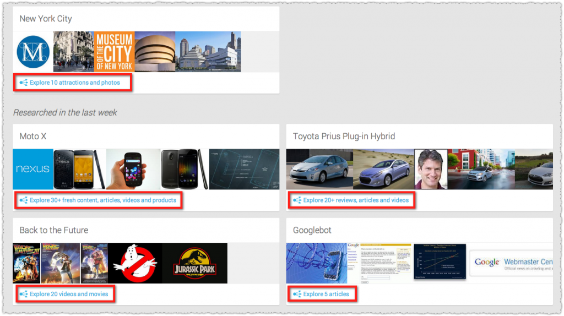Open the city skyline museum photo
This screenshot has width=564, height=316.
208,52
